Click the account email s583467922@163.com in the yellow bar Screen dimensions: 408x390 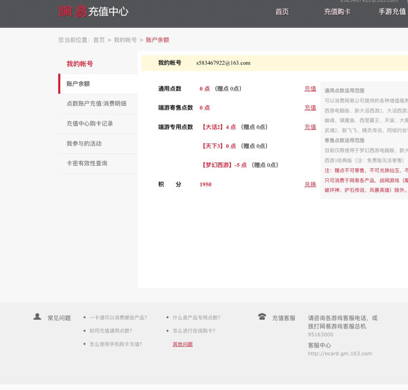click(223, 63)
